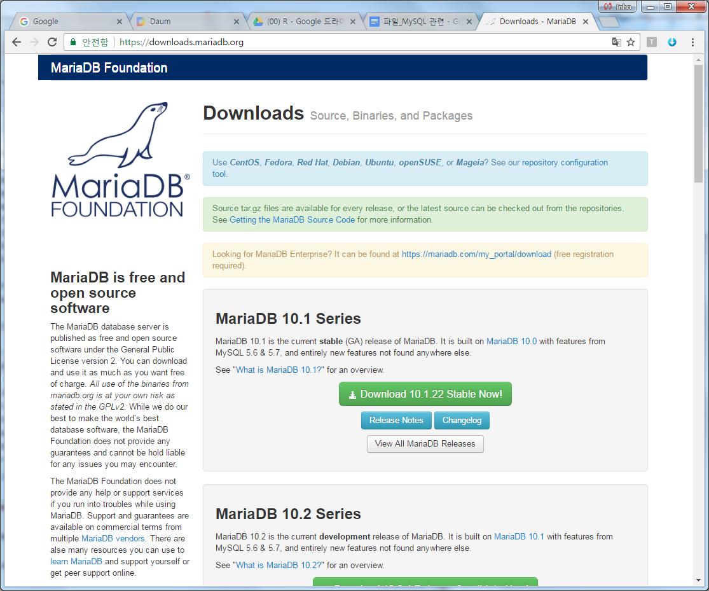Click the MariaDB Foundation seal logo
The width and height of the screenshot is (709, 591).
[x=120, y=159]
